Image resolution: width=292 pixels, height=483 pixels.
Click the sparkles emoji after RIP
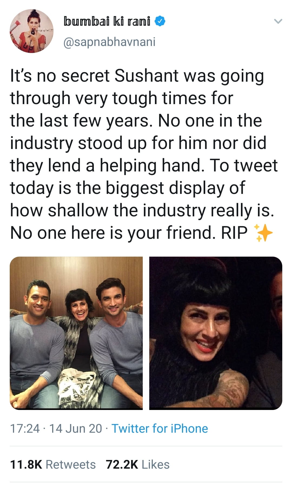[x=263, y=233]
